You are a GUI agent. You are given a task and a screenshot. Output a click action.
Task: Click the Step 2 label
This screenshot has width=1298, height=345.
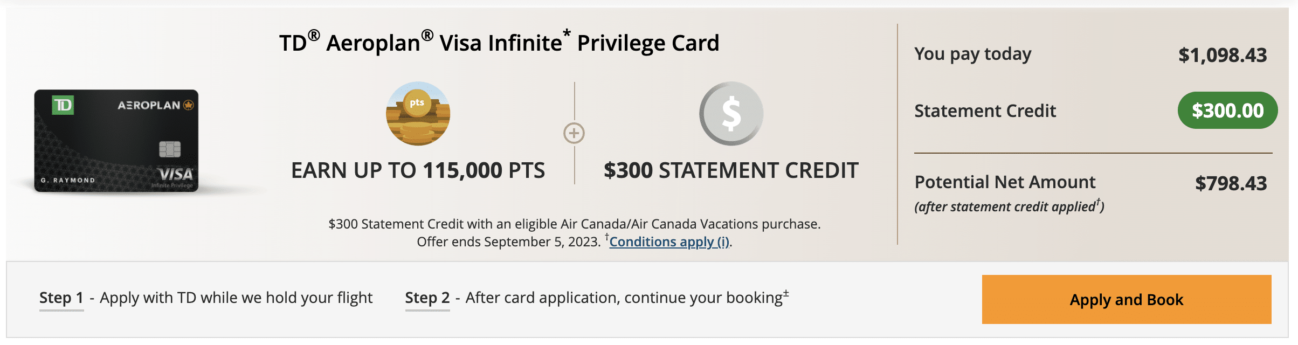pyautogui.click(x=427, y=298)
